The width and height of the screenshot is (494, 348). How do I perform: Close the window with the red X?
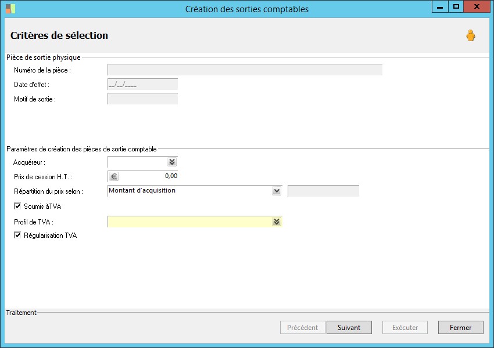pos(477,7)
